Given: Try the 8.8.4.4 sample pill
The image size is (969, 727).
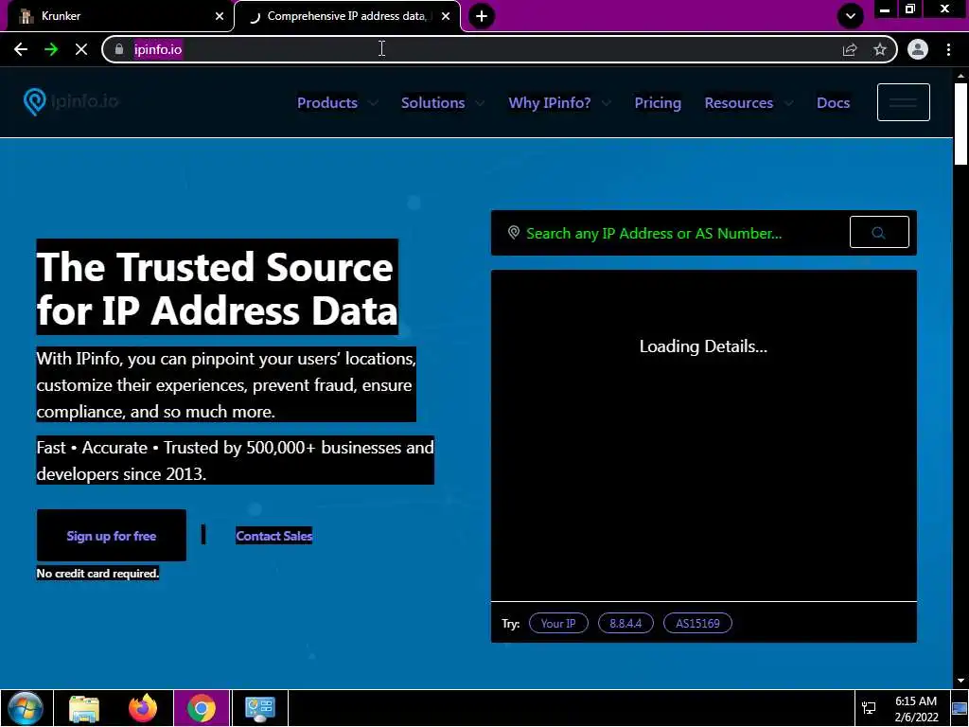Looking at the screenshot, I should (x=625, y=623).
